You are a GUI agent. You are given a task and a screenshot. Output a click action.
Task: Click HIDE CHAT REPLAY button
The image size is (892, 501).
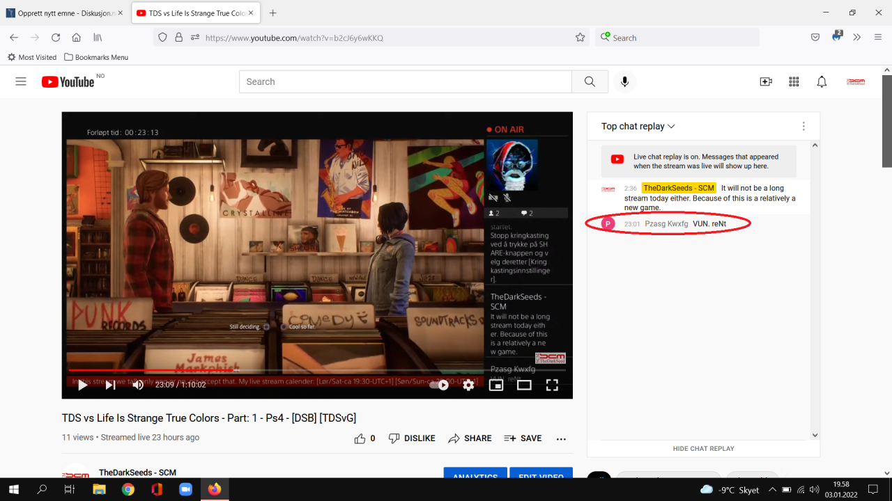pyautogui.click(x=703, y=449)
